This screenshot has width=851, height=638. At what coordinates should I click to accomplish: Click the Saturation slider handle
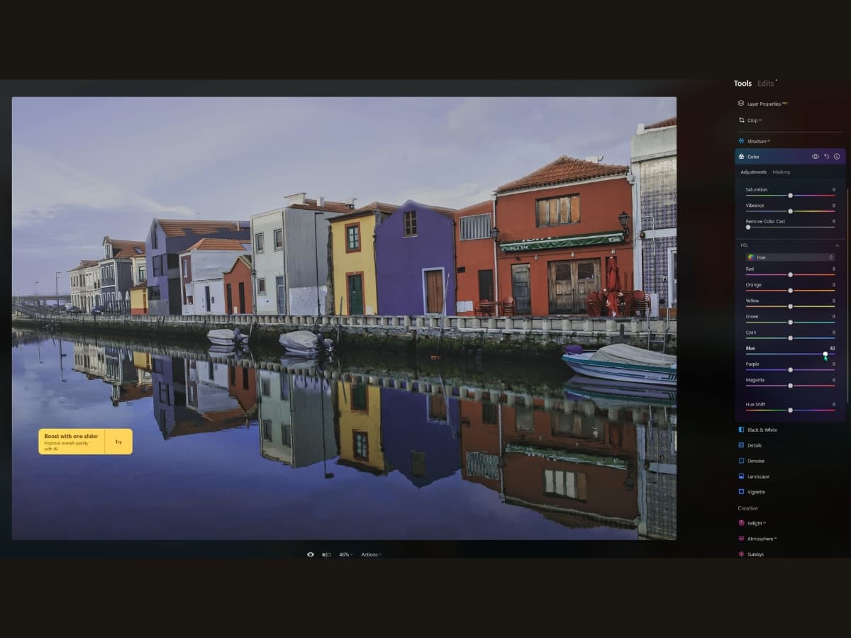[x=790, y=195]
